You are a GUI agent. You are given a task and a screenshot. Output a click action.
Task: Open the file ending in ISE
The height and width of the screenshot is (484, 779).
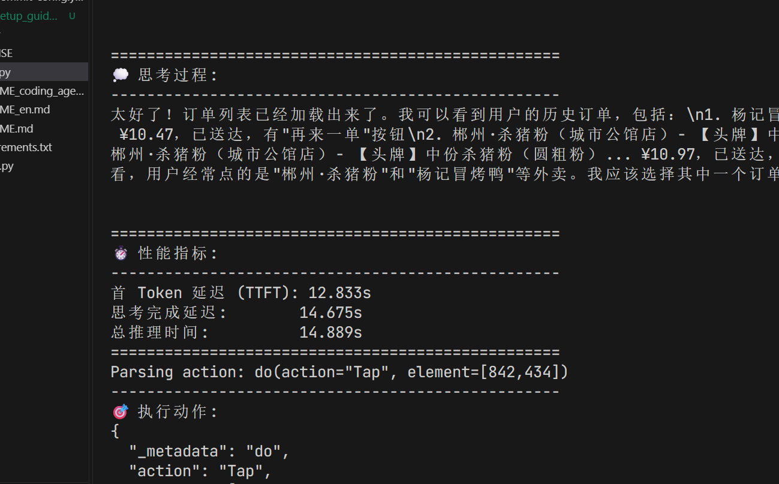coord(7,53)
